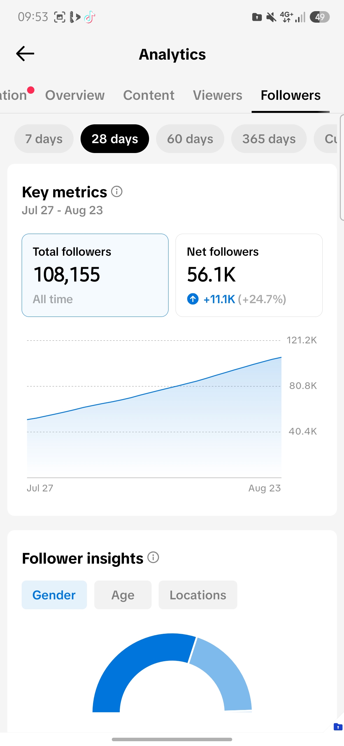Tap the mute icon in status bar
The width and height of the screenshot is (344, 746).
tap(271, 17)
